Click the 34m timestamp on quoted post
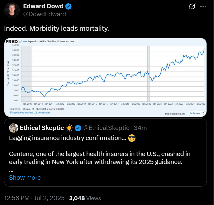 [140, 128]
